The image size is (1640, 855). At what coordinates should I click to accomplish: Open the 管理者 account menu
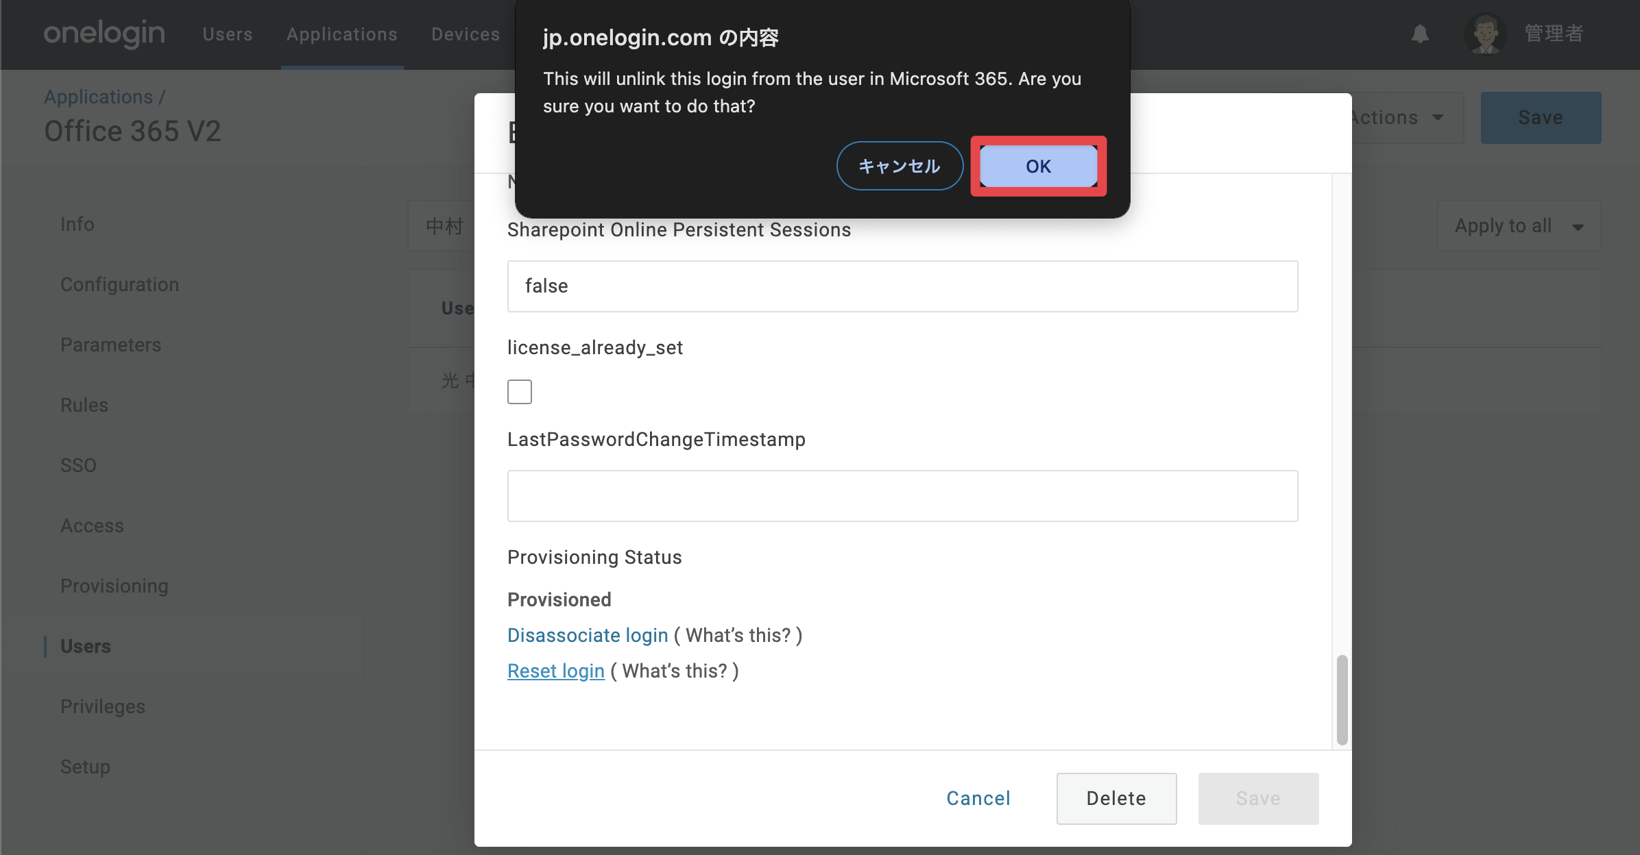point(1554,34)
